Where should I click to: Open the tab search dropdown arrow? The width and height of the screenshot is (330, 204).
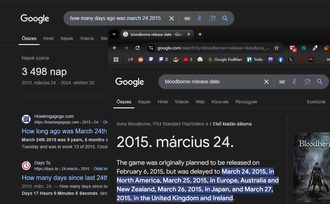tap(114, 34)
